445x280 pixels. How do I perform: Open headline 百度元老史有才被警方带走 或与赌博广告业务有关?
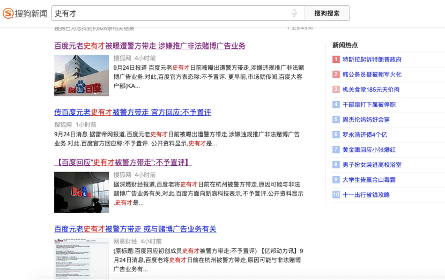pyautogui.click(x=135, y=229)
